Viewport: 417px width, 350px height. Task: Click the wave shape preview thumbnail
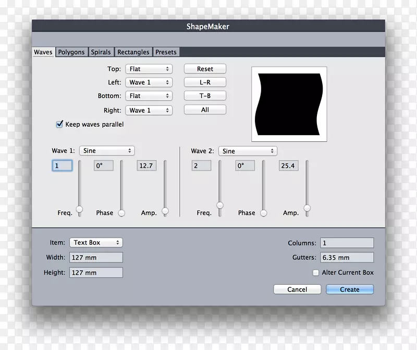point(289,104)
